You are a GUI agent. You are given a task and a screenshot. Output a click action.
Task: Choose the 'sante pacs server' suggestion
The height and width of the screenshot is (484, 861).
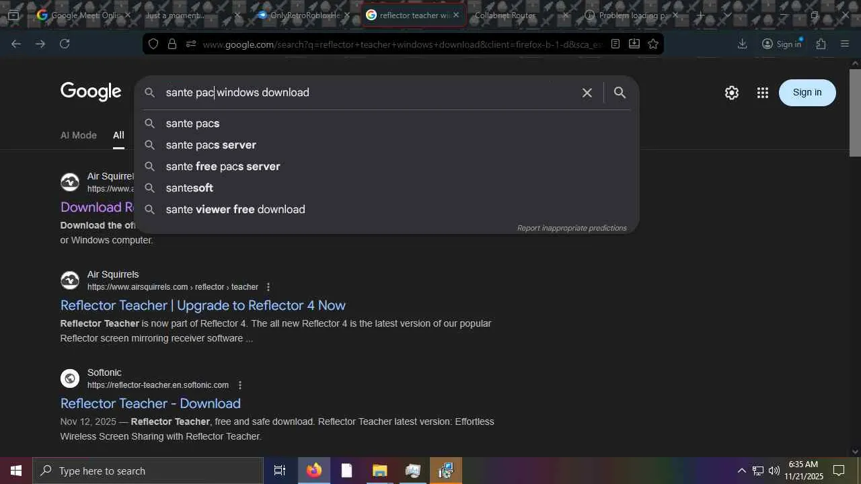[x=387, y=145]
